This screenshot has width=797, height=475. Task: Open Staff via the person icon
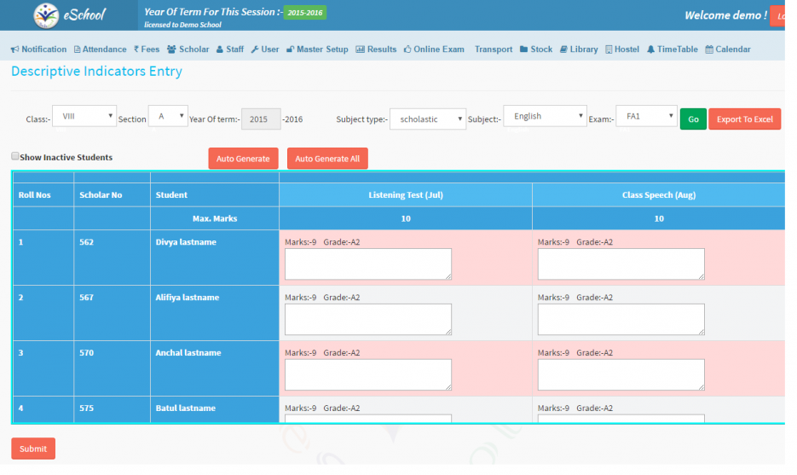(219, 49)
